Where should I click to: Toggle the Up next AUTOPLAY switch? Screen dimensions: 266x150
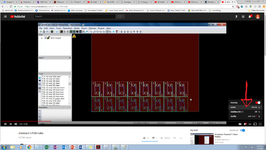(x=242, y=130)
